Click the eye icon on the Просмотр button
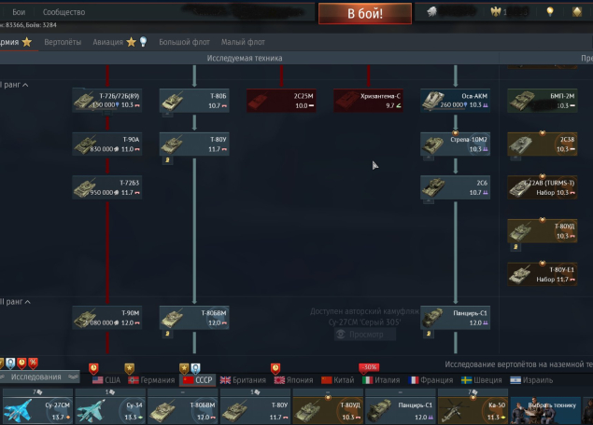Image resolution: width=593 pixels, height=425 pixels. (341, 335)
